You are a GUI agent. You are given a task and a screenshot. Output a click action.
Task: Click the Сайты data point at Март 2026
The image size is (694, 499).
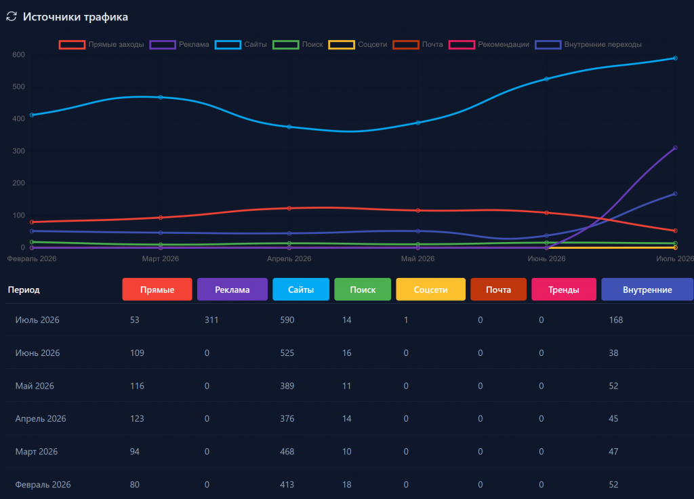click(161, 98)
